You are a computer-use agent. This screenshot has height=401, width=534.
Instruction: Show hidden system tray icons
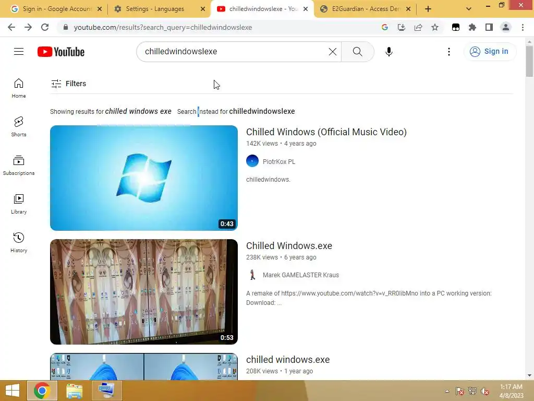[x=447, y=391]
